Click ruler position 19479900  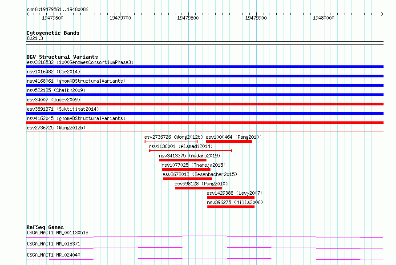click(x=256, y=18)
